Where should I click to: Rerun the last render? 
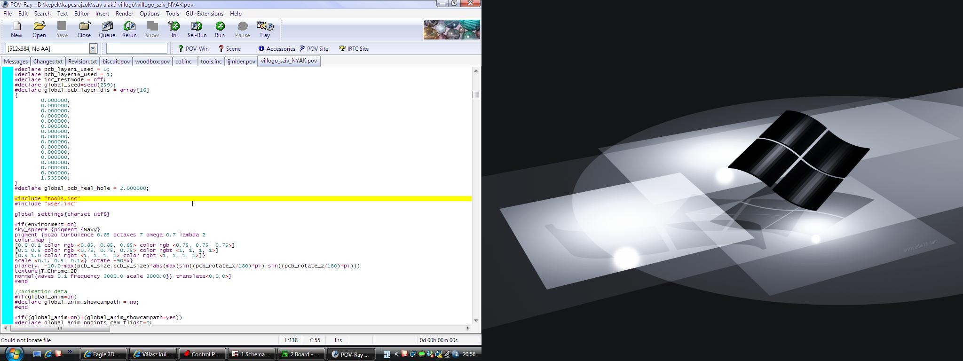click(x=129, y=29)
